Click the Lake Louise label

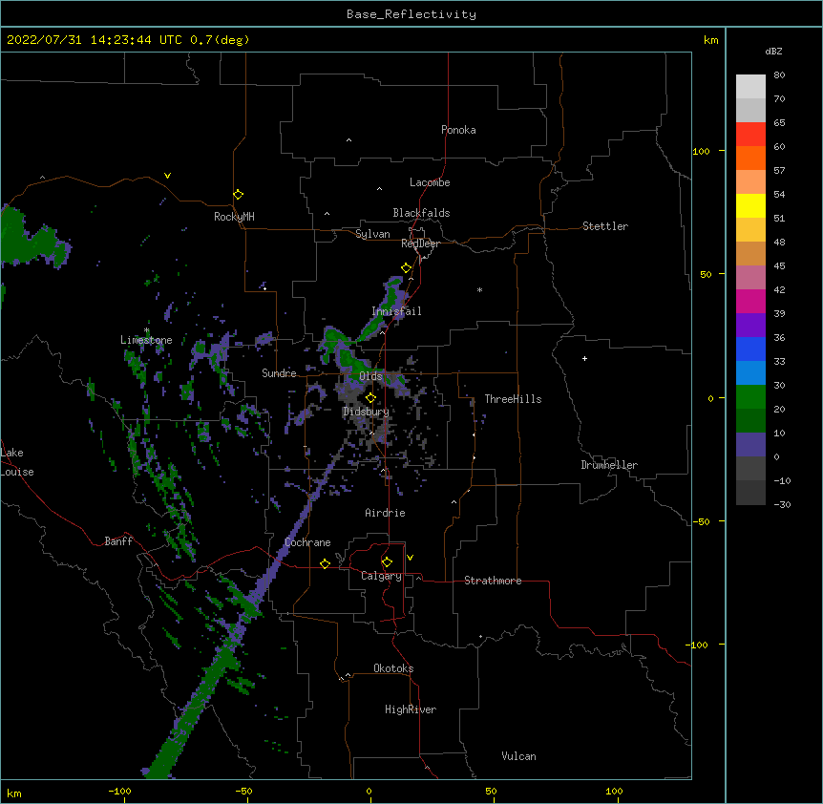(17, 462)
